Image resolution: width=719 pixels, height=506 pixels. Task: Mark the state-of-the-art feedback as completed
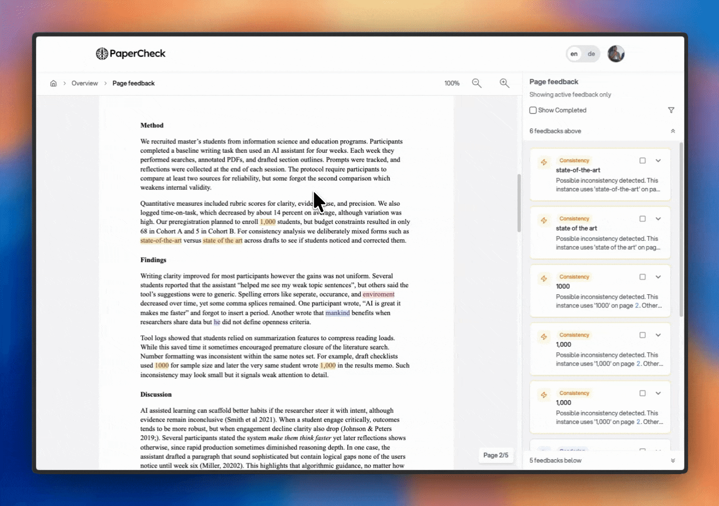tap(643, 161)
